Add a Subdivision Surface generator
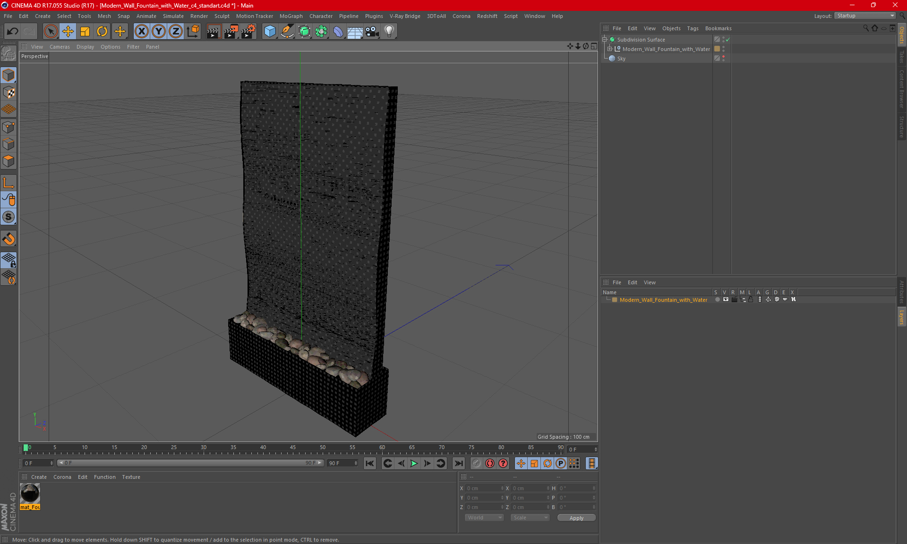The image size is (907, 544). point(304,32)
